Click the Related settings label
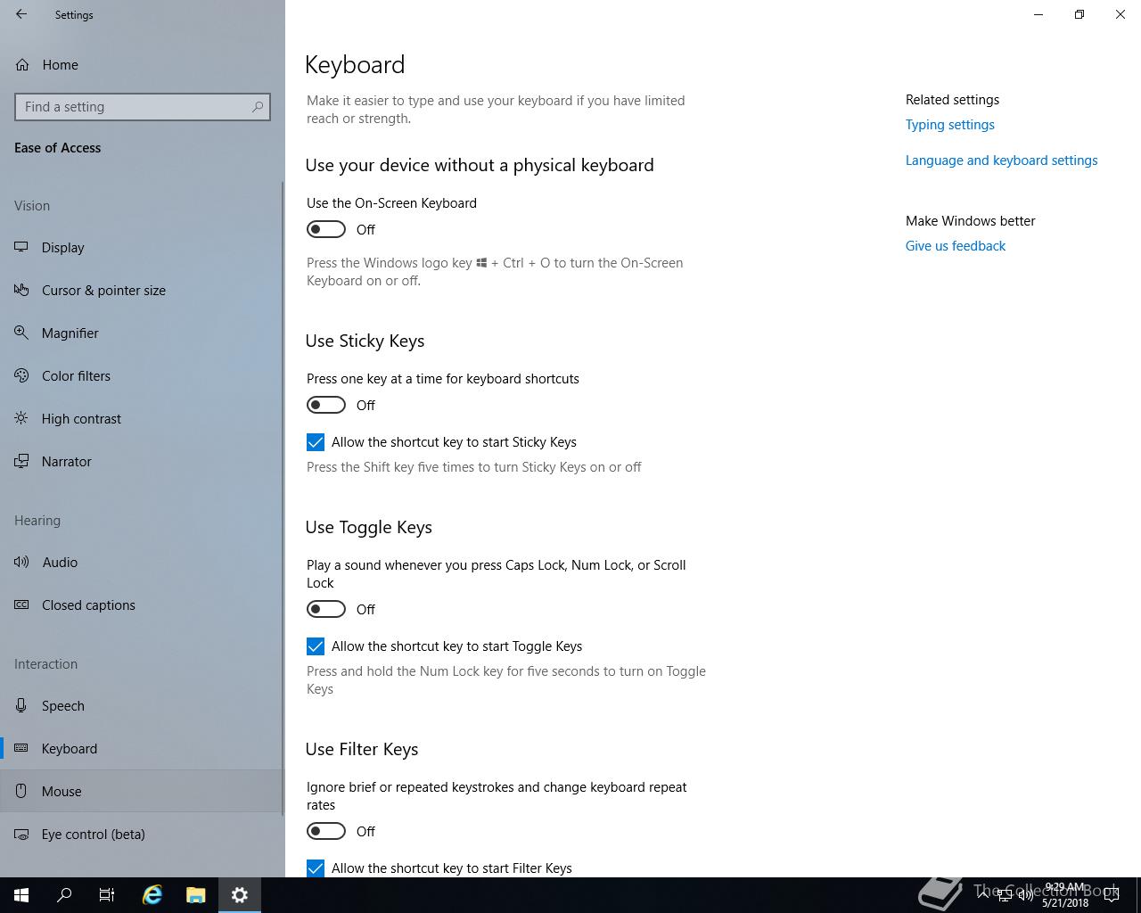Image resolution: width=1141 pixels, height=913 pixels. click(x=952, y=100)
